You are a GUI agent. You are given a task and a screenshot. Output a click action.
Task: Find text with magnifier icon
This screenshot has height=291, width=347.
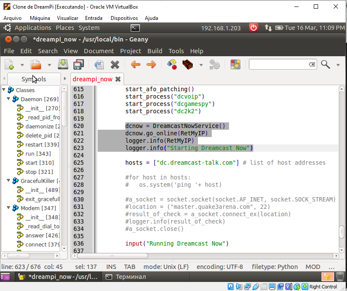[x=325, y=64]
